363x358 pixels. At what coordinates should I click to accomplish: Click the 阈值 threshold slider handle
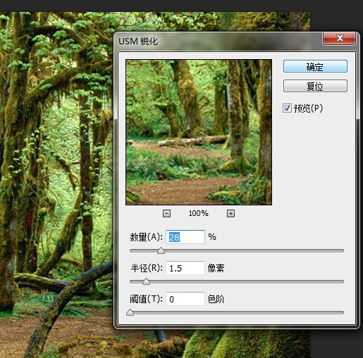pos(130,312)
